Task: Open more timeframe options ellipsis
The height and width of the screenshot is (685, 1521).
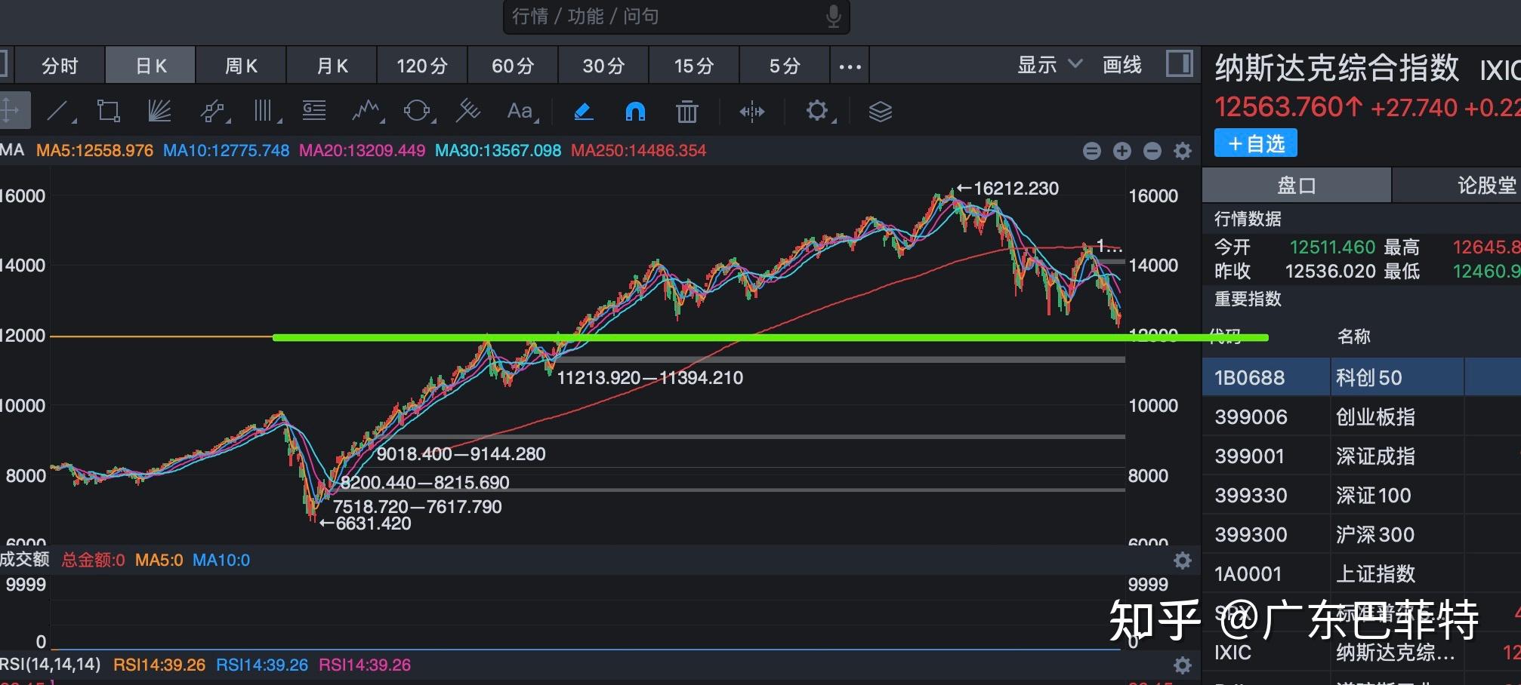Action: [850, 66]
